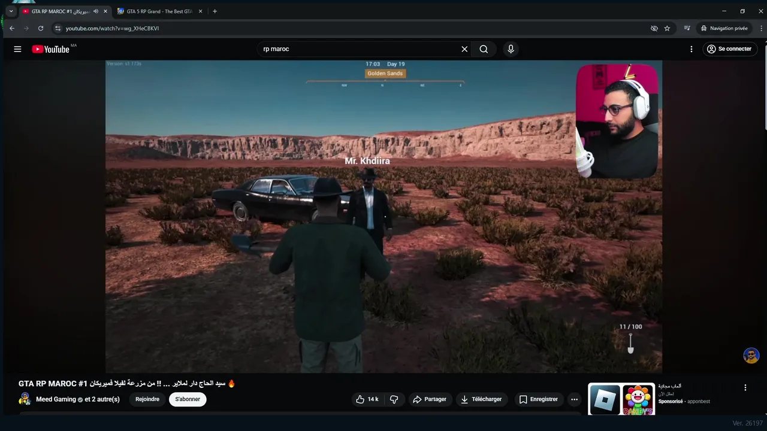Open more actions ellipsis under the video
This screenshot has height=431, width=767.
tap(574, 399)
